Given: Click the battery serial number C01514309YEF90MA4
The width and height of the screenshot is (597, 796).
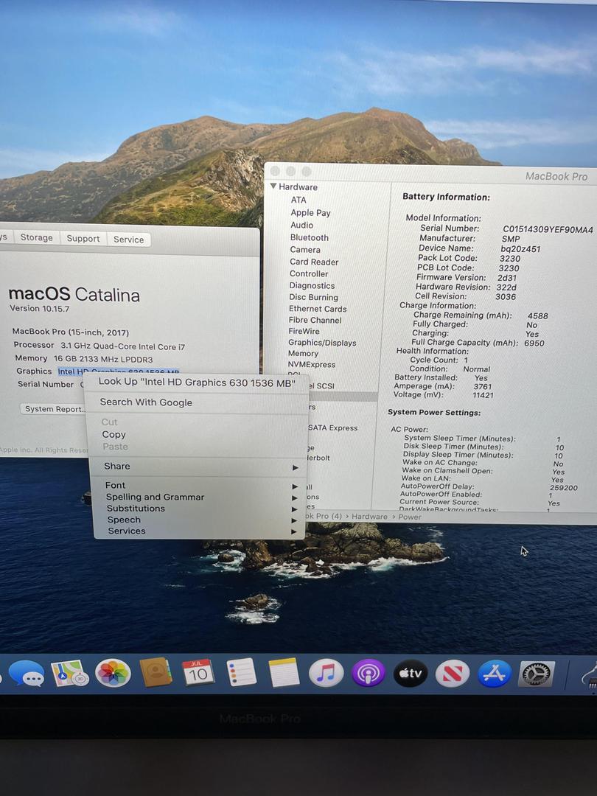Looking at the screenshot, I should click(548, 229).
